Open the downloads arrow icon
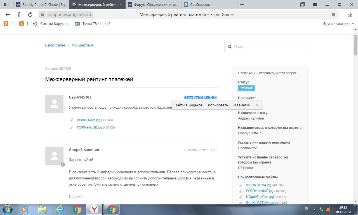The image size is (358, 215). coord(350,15)
